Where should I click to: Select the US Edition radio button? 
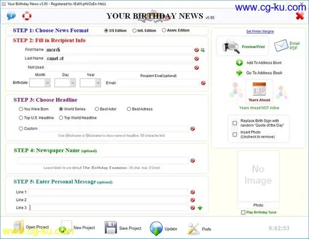pos(106,31)
